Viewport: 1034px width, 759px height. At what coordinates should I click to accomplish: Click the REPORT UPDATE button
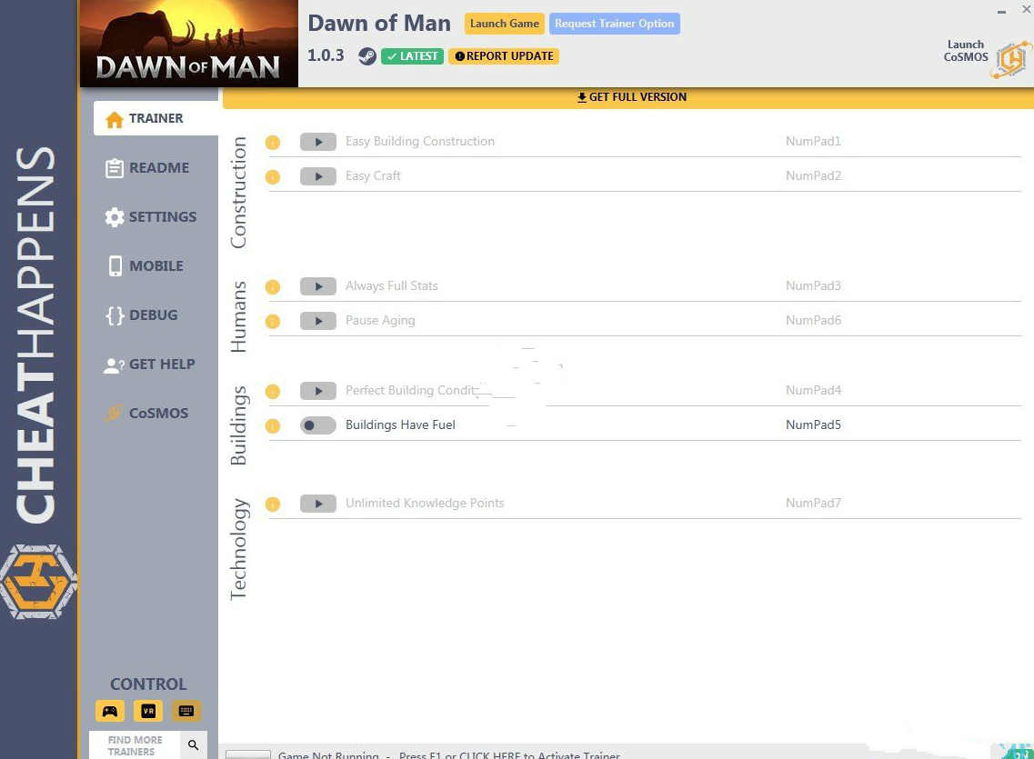coord(504,56)
